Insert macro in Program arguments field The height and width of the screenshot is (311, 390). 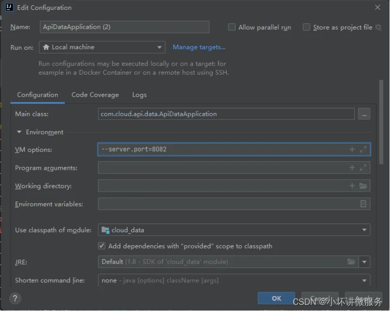pos(352,168)
